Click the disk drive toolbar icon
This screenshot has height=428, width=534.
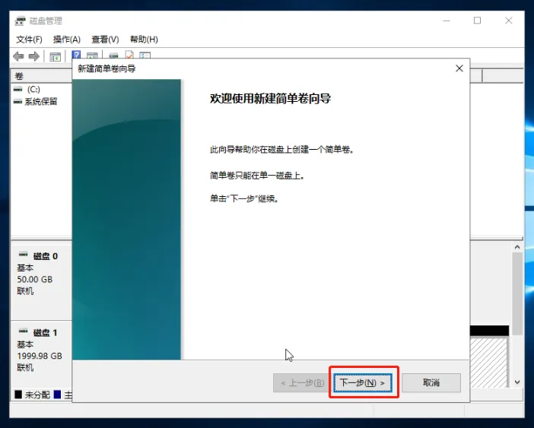113,55
